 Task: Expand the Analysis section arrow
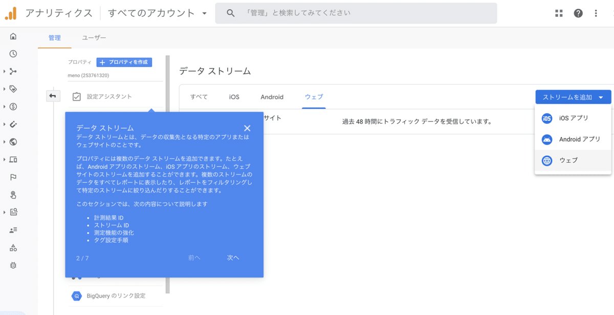[5, 212]
